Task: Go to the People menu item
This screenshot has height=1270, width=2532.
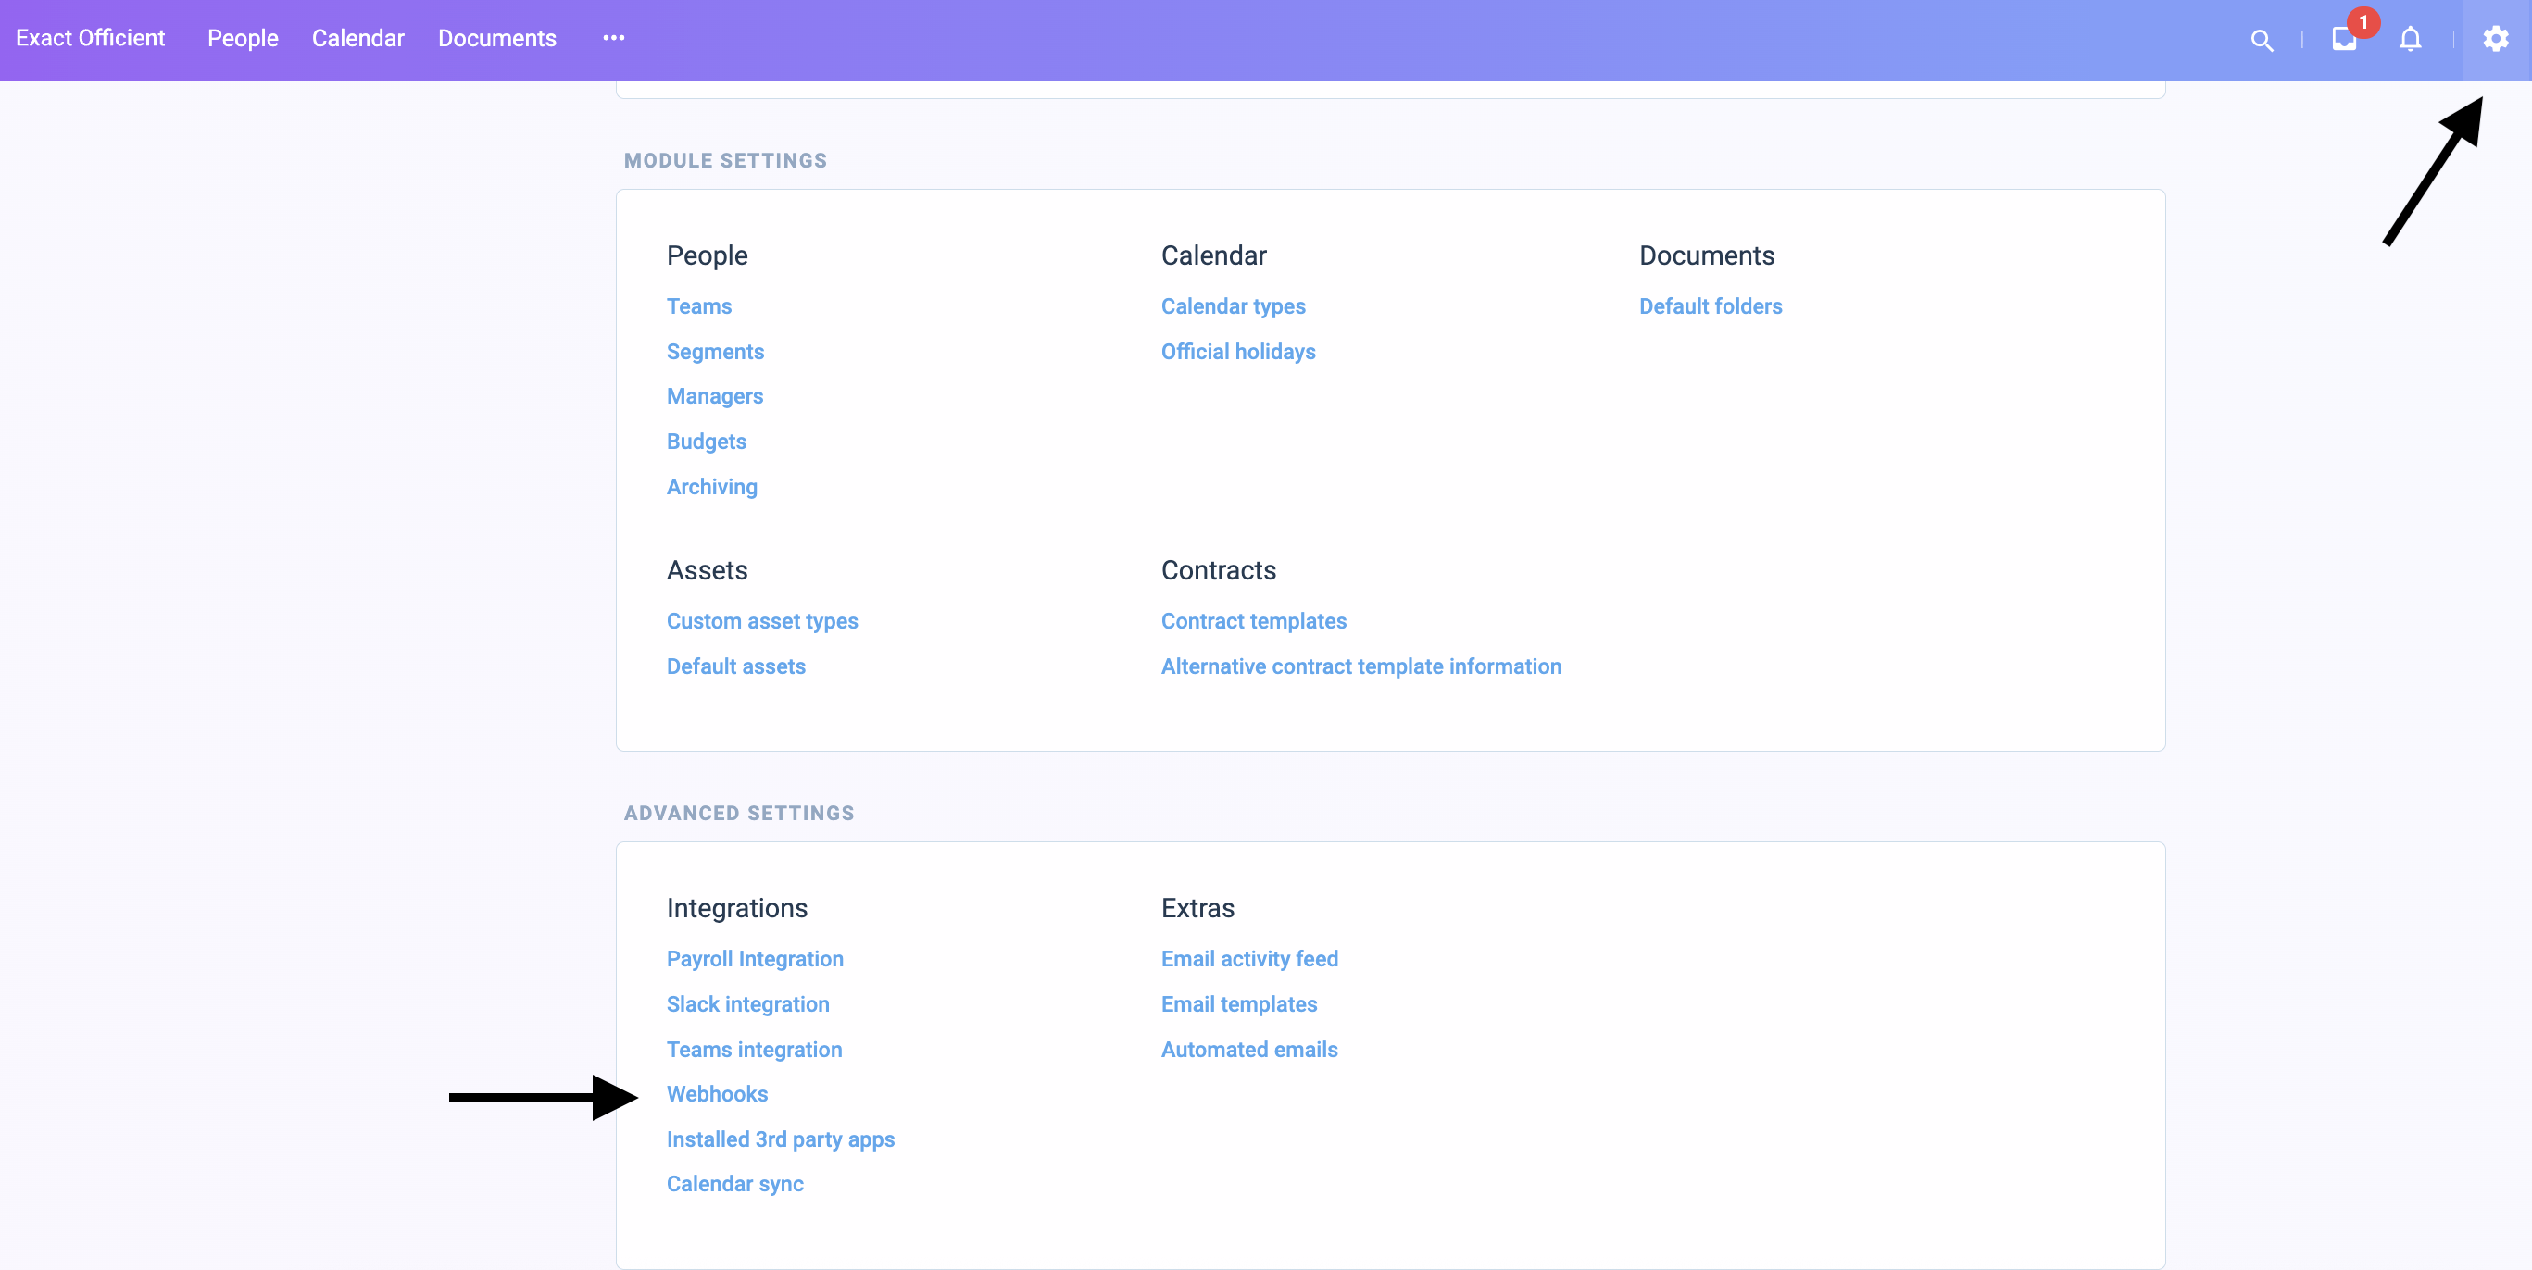Action: 243,38
